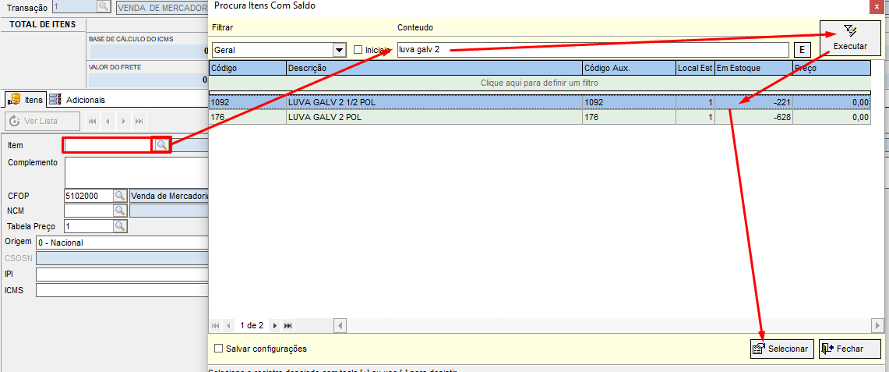This screenshot has width=889, height=372.
Task: Click the NCM search magnifier icon
Action: coord(120,211)
